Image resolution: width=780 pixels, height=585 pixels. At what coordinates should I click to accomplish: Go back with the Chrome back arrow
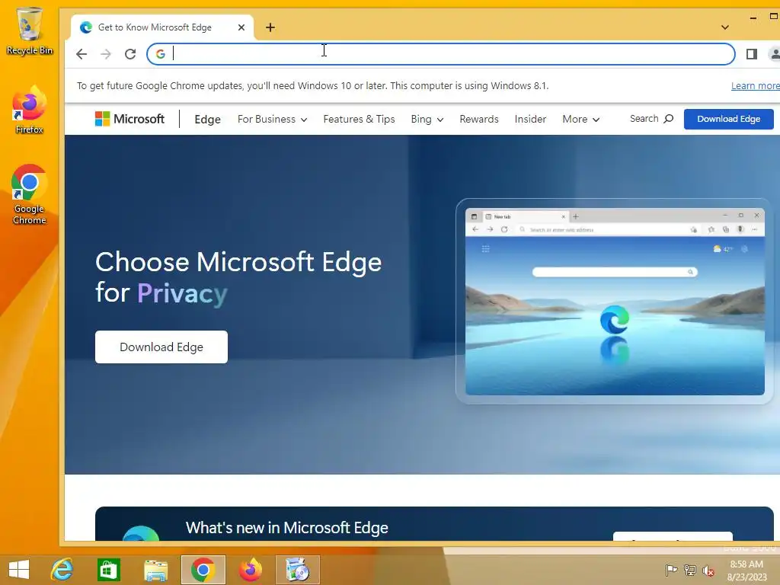(x=82, y=54)
